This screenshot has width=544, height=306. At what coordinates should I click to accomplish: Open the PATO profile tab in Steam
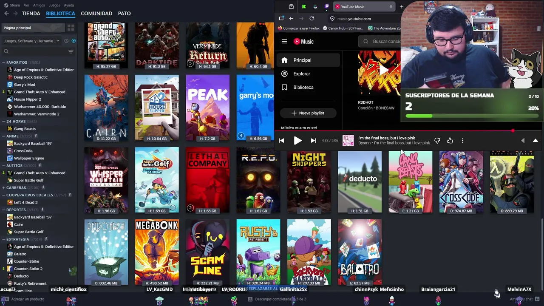point(124,14)
